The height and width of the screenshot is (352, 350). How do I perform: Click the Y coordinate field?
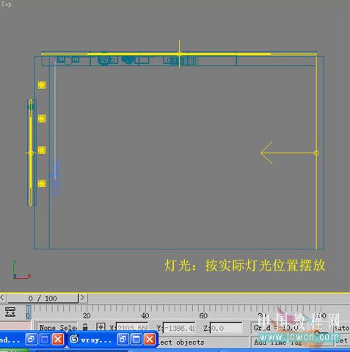[x=179, y=328]
